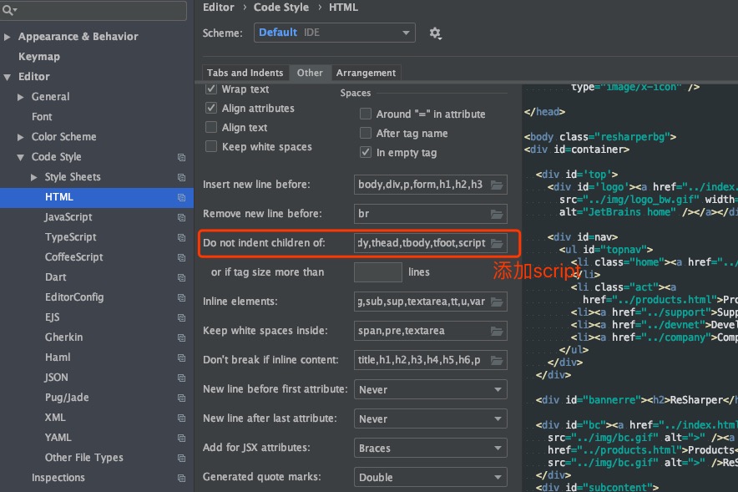The image size is (738, 492).
Task: Click Inline elements text field
Action: [x=431, y=302]
